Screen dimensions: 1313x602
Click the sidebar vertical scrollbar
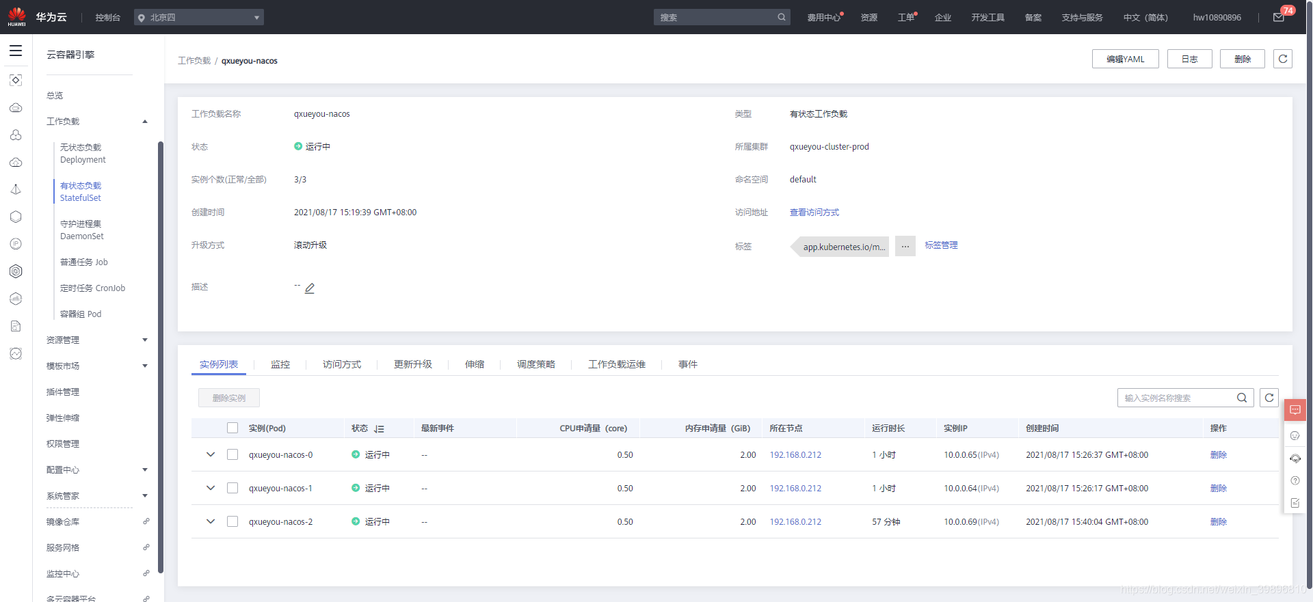click(x=161, y=357)
